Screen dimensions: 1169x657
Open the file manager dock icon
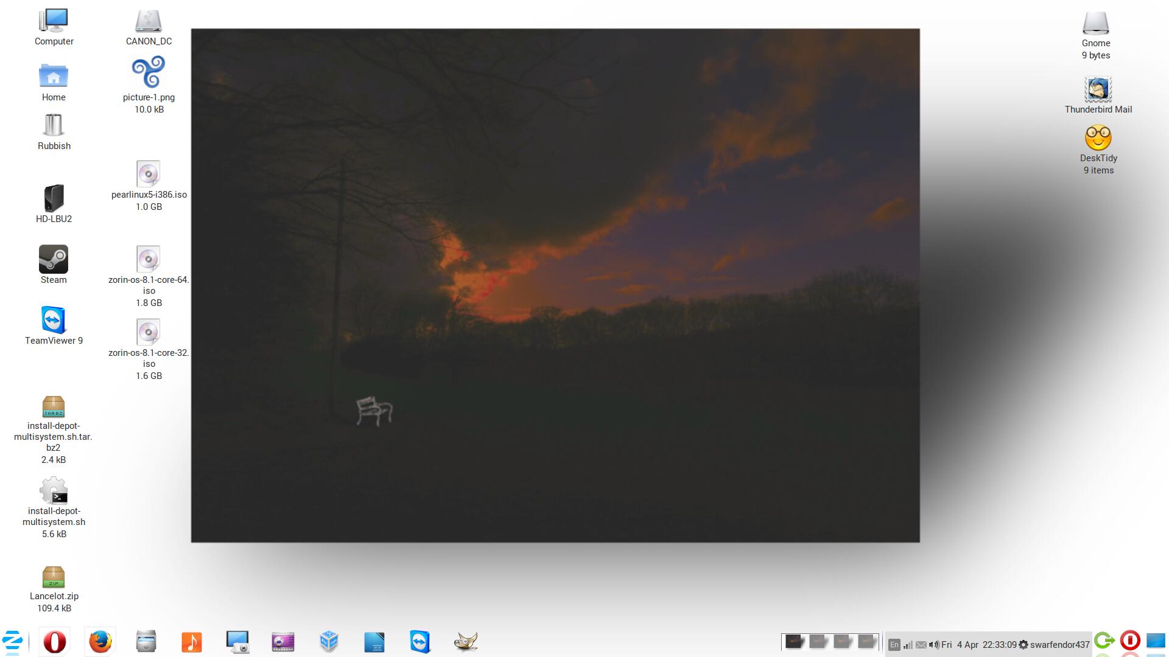tap(146, 642)
